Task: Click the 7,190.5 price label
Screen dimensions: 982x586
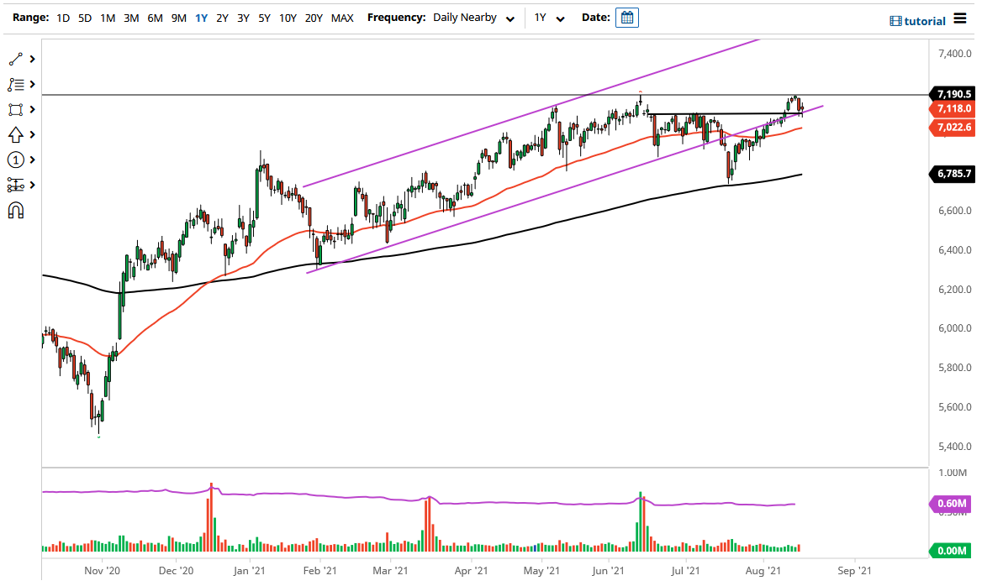Action: pos(953,94)
